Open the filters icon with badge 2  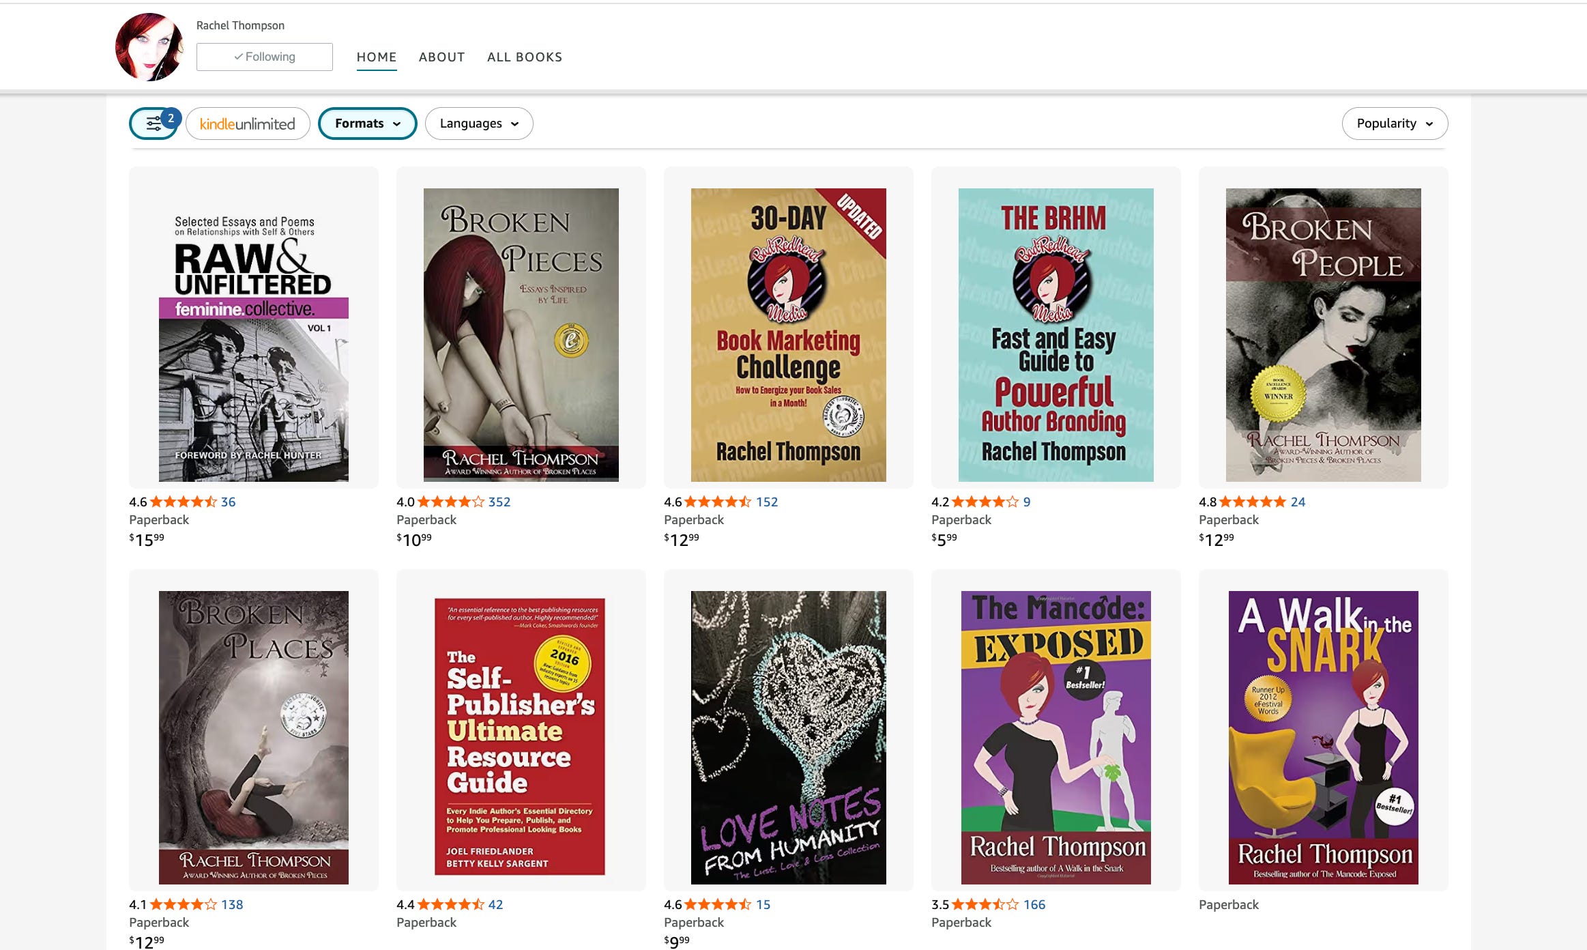[x=154, y=124]
